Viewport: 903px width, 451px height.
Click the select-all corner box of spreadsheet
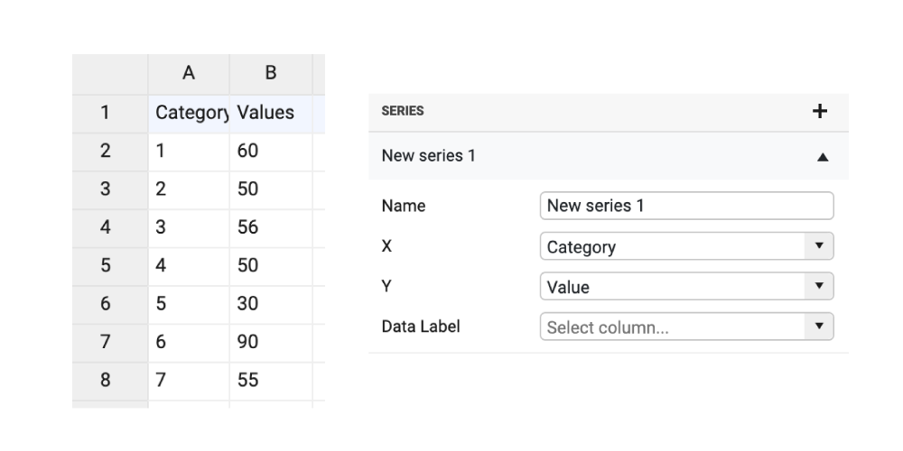pyautogui.click(x=109, y=72)
